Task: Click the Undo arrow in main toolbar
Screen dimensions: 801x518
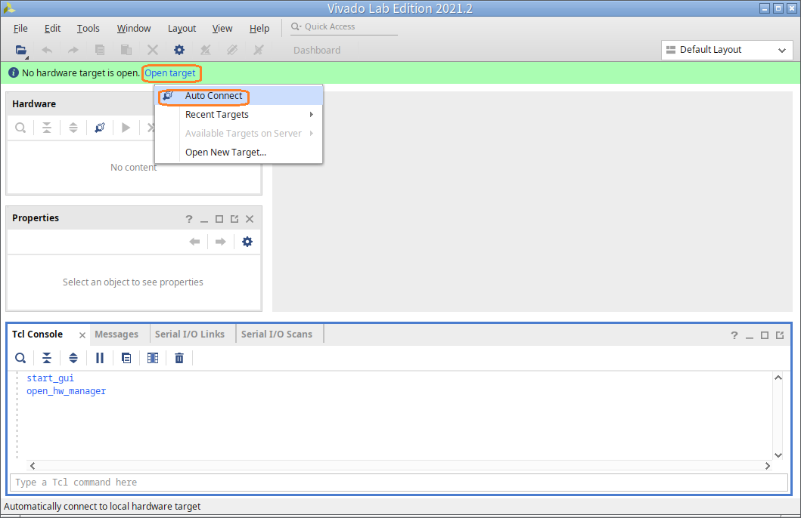Action: pyautogui.click(x=47, y=50)
